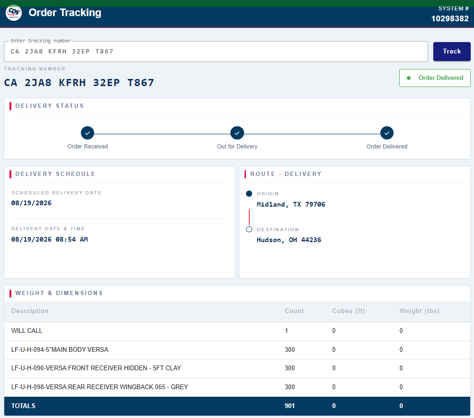The height and width of the screenshot is (418, 474).
Task: Click the Delivery Status section heading
Action: pos(50,106)
